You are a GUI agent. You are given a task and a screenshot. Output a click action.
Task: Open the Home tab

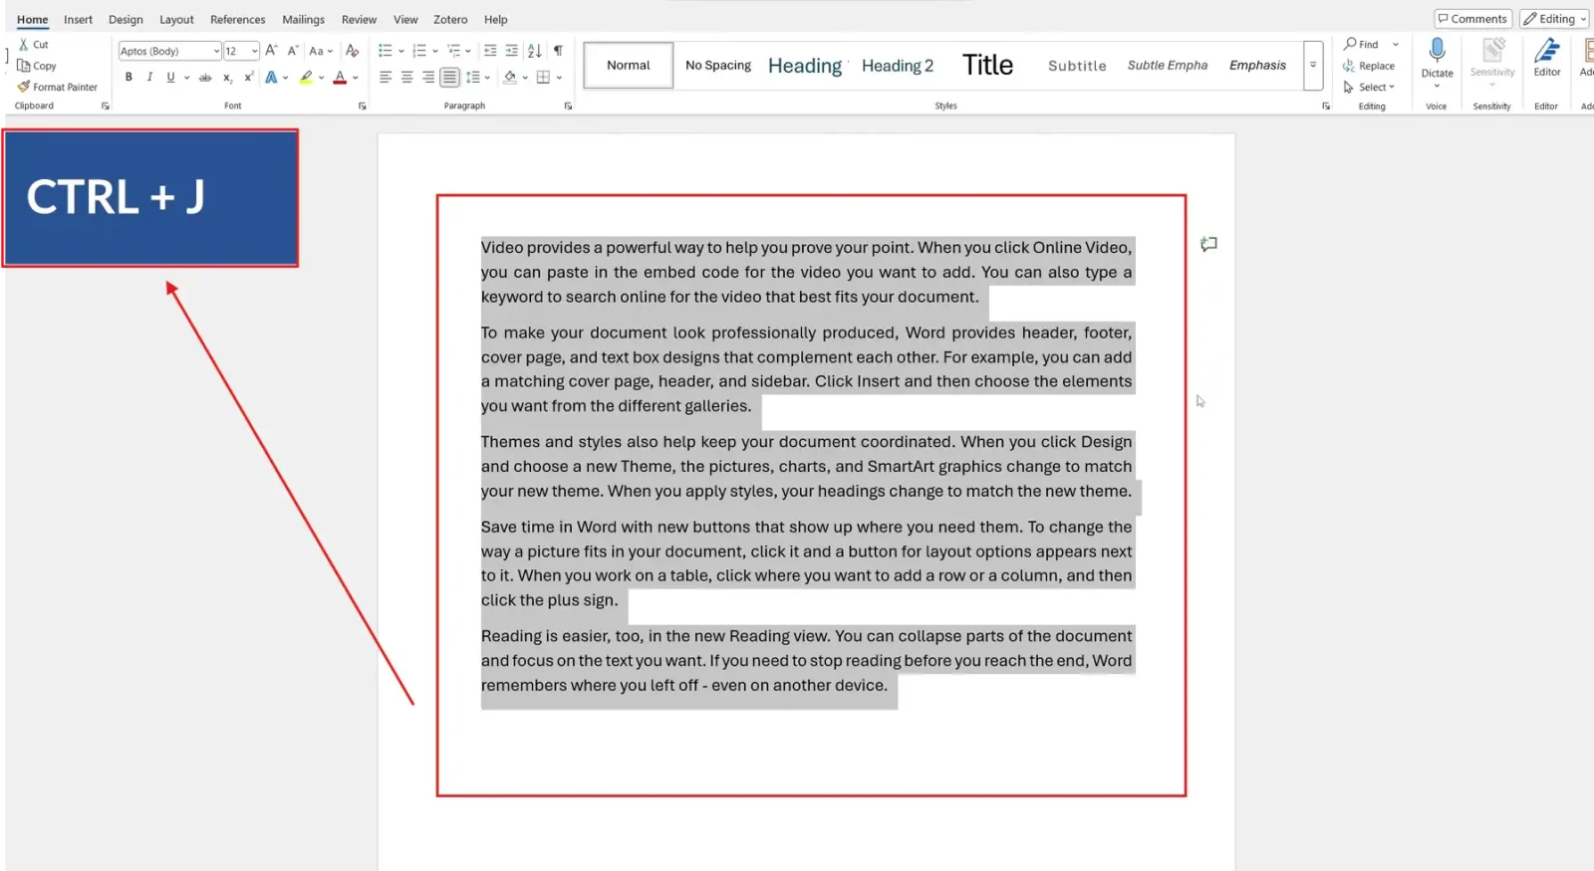[32, 20]
